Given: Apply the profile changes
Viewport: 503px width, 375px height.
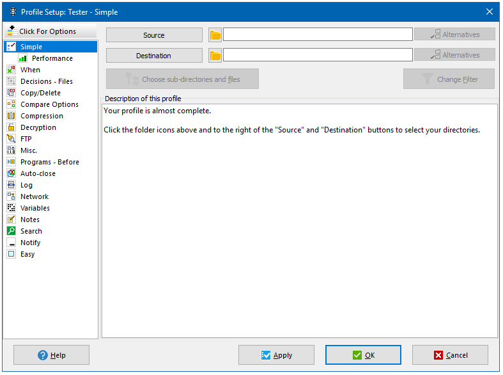Looking at the screenshot, I should click(x=276, y=355).
